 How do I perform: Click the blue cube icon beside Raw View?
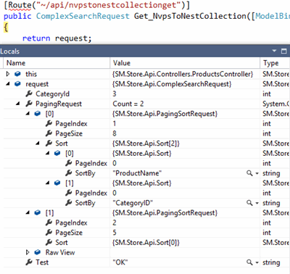click(x=38, y=252)
